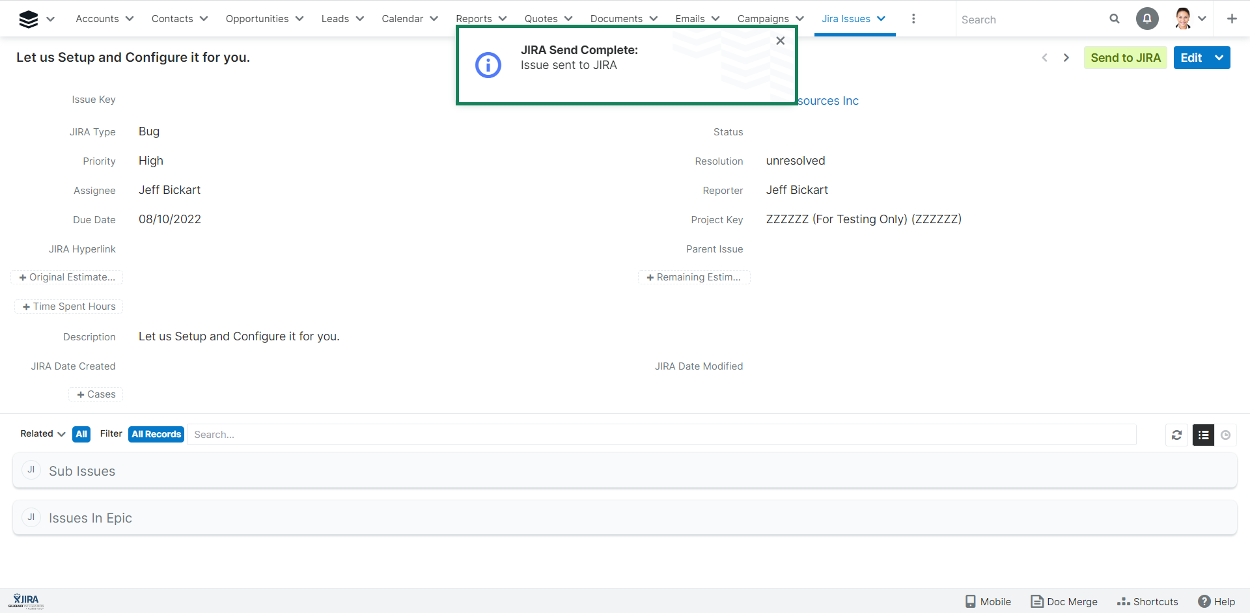Go to next record arrow
The width and height of the screenshot is (1250, 613).
(x=1066, y=58)
